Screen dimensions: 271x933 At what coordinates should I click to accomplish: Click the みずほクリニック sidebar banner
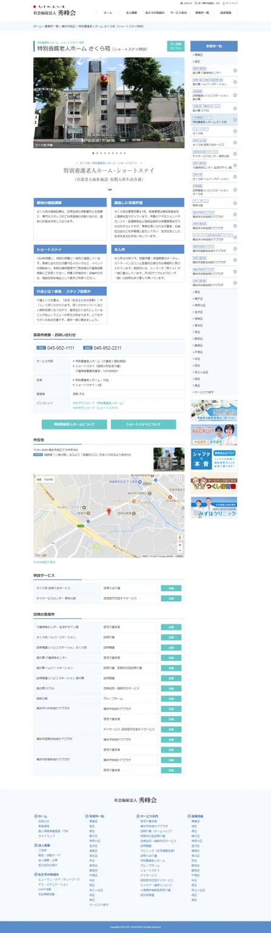coord(214,507)
